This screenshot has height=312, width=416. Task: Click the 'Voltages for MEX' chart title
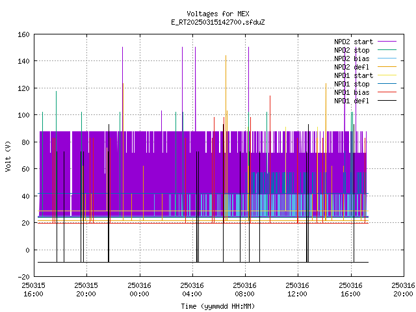(218, 14)
